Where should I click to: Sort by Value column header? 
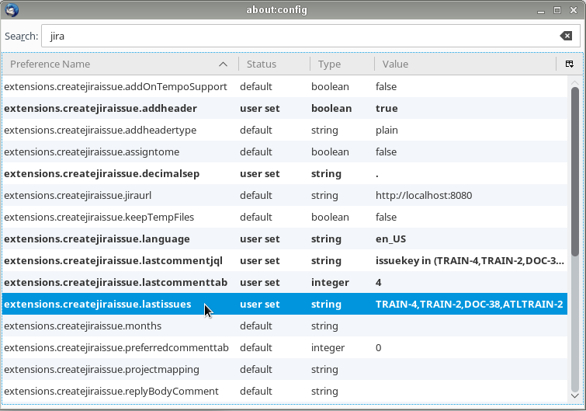pos(464,64)
